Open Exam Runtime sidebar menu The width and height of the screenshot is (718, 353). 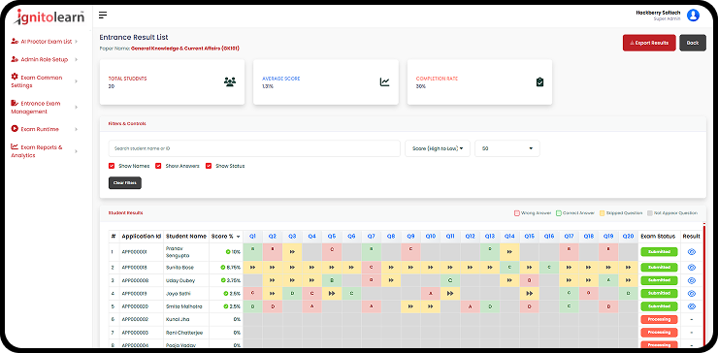point(45,129)
